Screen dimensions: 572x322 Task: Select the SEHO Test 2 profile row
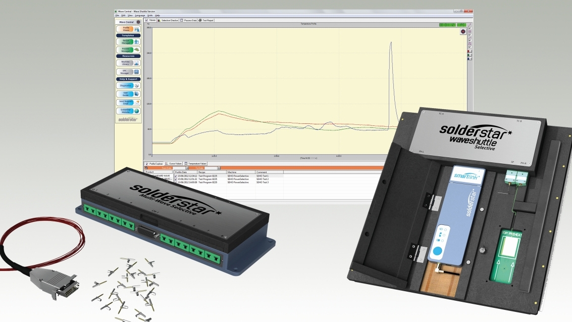[x=229, y=179]
